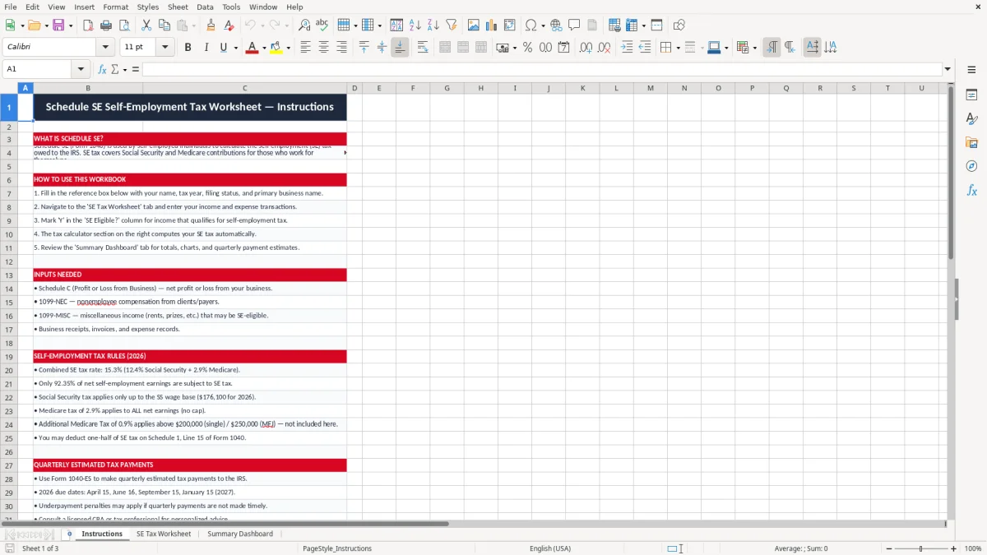Open Find & Replace tool
The width and height of the screenshot is (987, 555).
[304, 25]
